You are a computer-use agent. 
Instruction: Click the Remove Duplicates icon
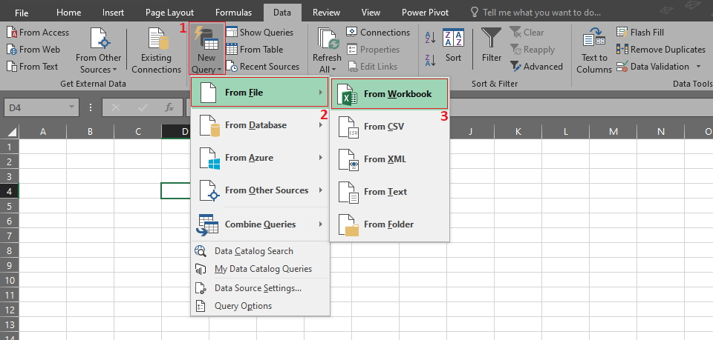pos(622,49)
